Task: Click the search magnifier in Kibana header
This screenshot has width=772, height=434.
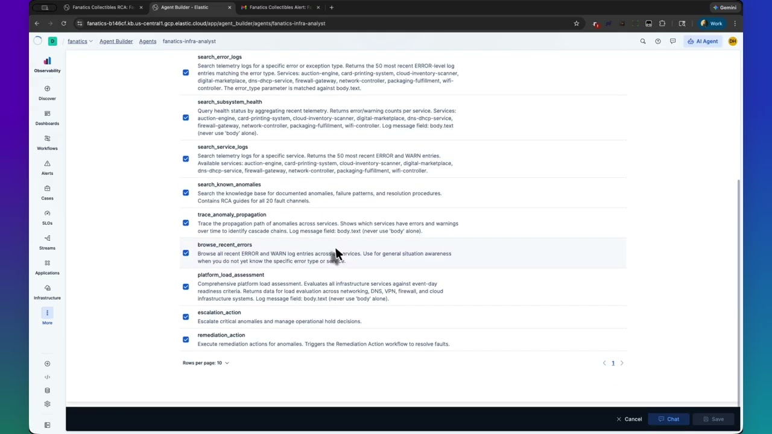Action: (x=643, y=41)
